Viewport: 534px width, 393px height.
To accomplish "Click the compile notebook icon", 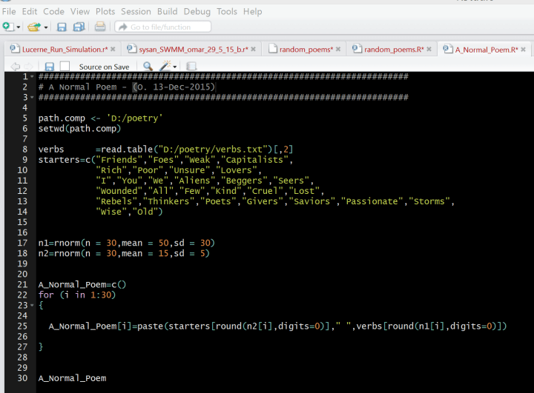I will tap(191, 66).
